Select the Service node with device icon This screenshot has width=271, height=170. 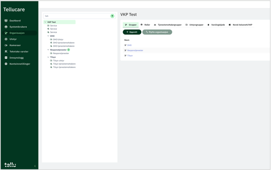[53, 25]
